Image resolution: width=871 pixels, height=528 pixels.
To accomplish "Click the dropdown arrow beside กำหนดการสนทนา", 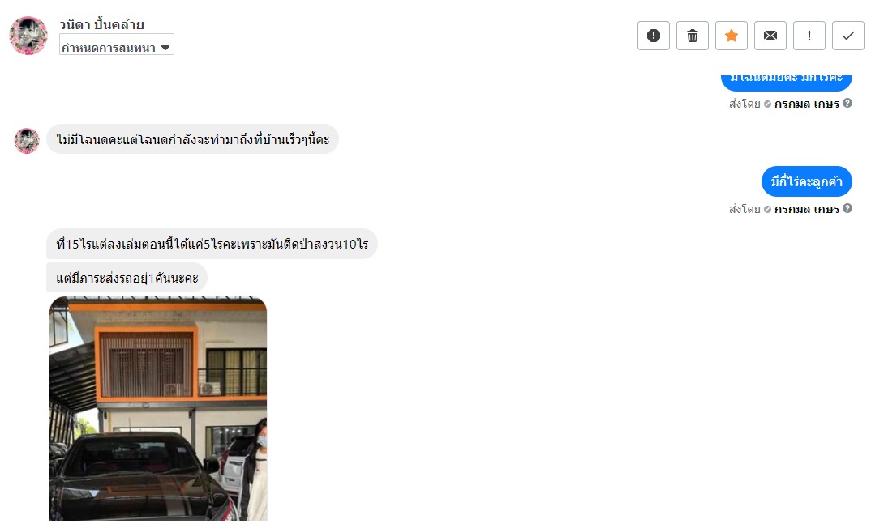I will (165, 48).
